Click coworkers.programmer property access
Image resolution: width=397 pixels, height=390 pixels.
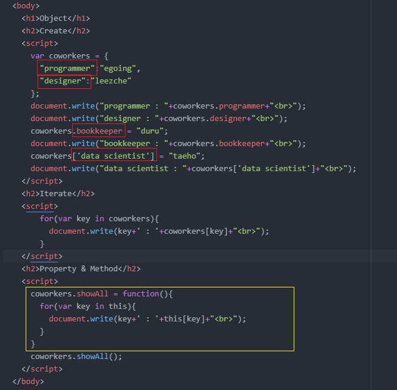click(218, 106)
